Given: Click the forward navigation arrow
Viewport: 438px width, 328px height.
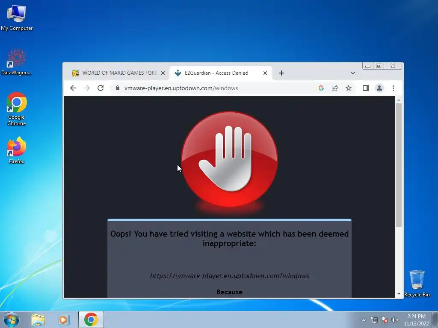Looking at the screenshot, I should (x=87, y=88).
